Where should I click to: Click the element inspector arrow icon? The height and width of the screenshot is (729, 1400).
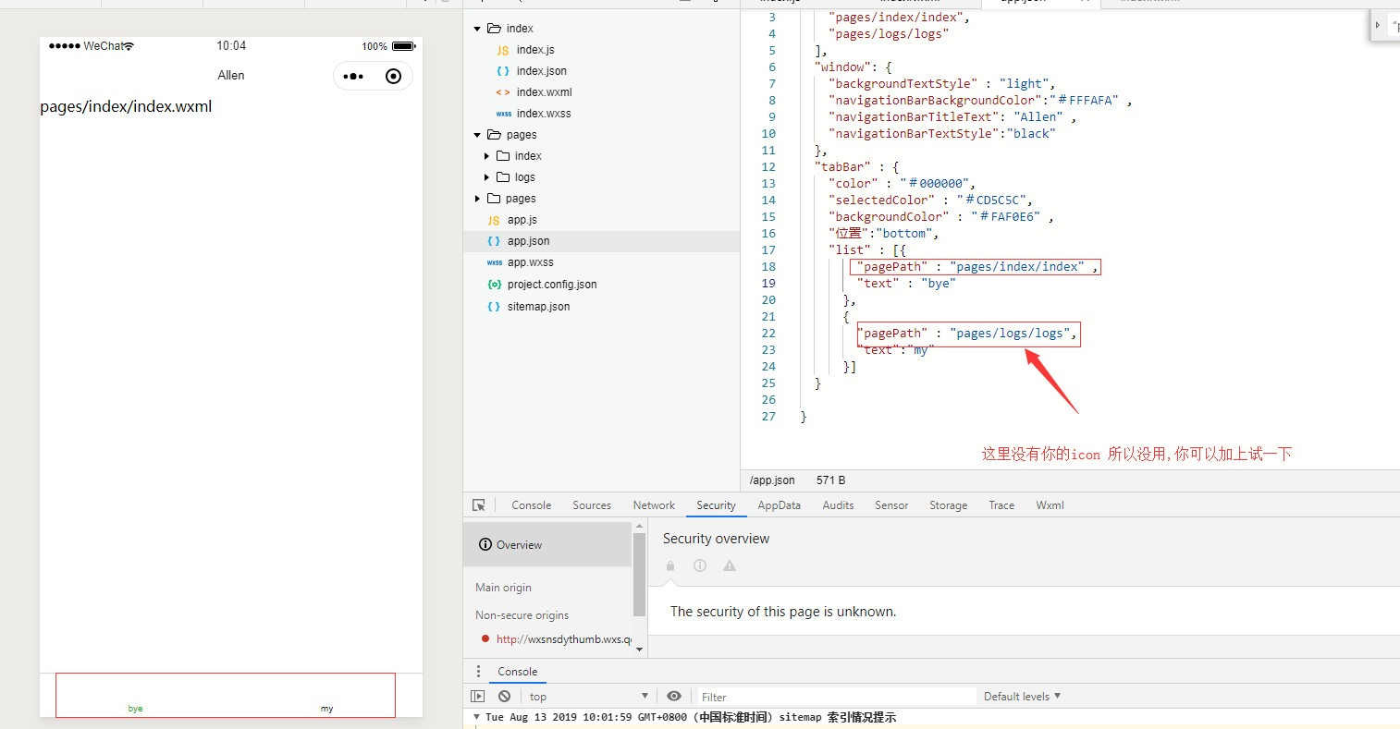point(479,505)
